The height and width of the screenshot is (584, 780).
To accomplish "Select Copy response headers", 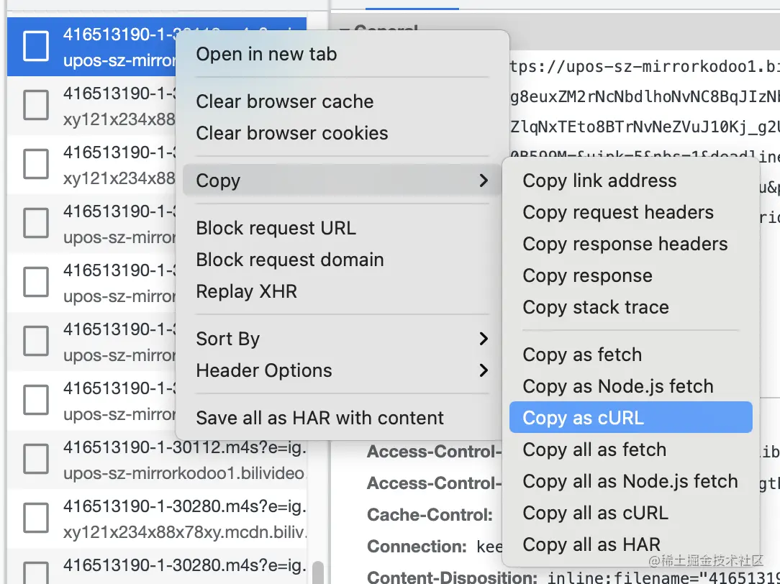I will [625, 244].
